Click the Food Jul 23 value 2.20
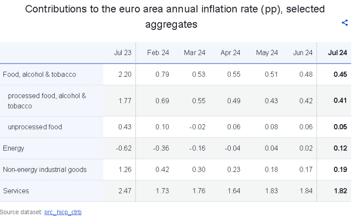Viewport: 352px width, 218px height. click(x=125, y=74)
